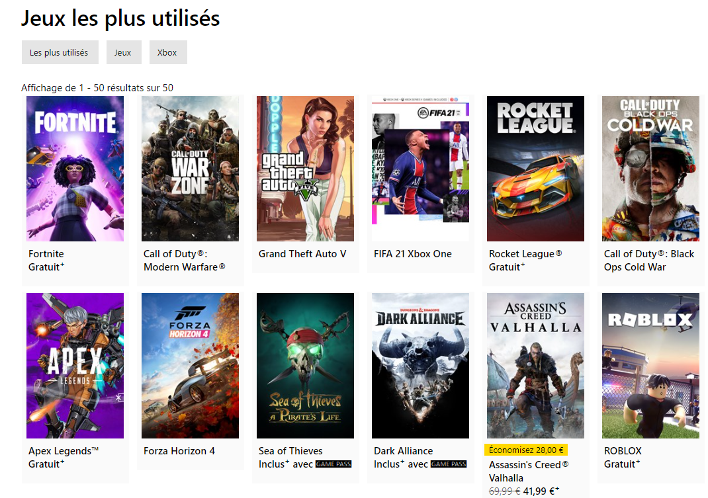Click the 'Fortnite' title link

click(46, 254)
